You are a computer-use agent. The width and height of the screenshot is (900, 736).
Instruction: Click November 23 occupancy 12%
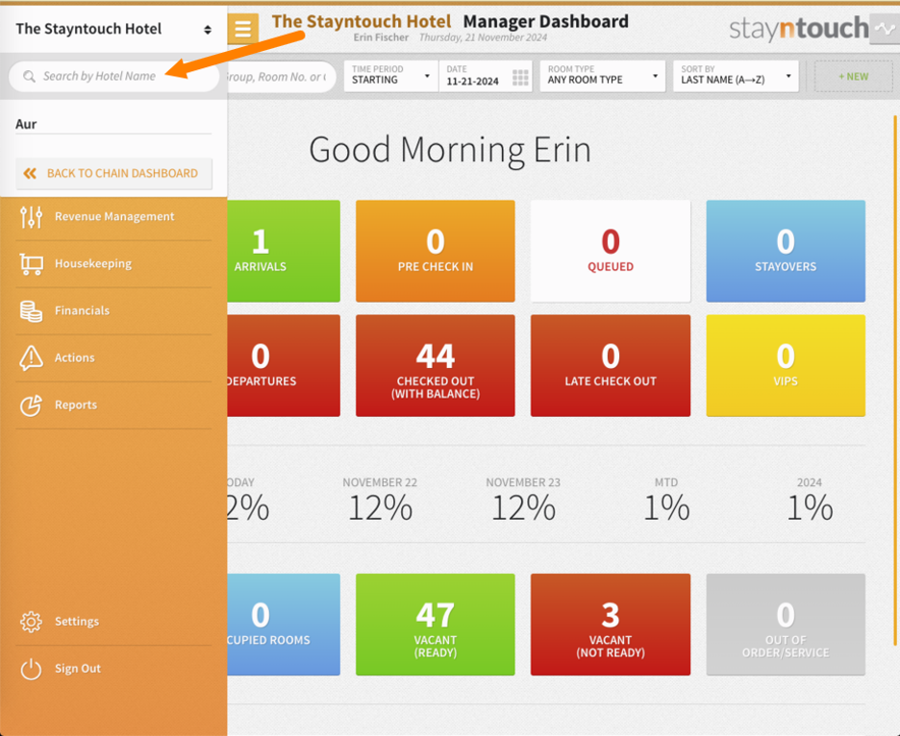click(523, 501)
